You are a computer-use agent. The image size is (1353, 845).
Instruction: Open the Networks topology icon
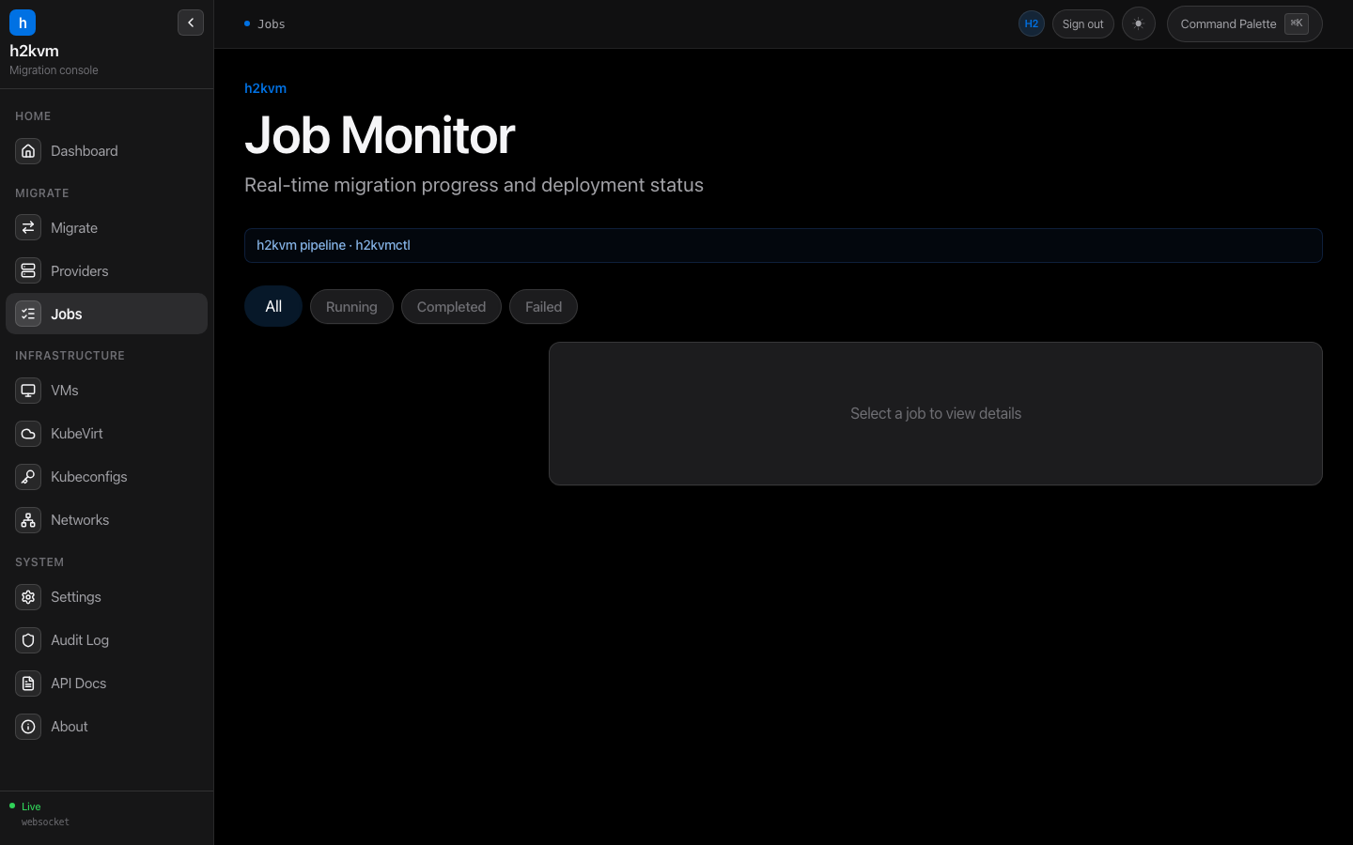(28, 520)
